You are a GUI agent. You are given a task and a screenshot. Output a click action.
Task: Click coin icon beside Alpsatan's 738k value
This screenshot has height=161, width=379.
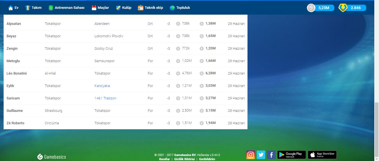click(x=178, y=24)
